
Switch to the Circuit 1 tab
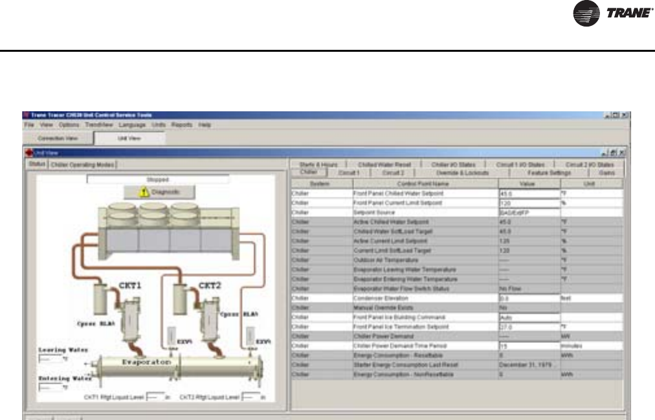[349, 173]
